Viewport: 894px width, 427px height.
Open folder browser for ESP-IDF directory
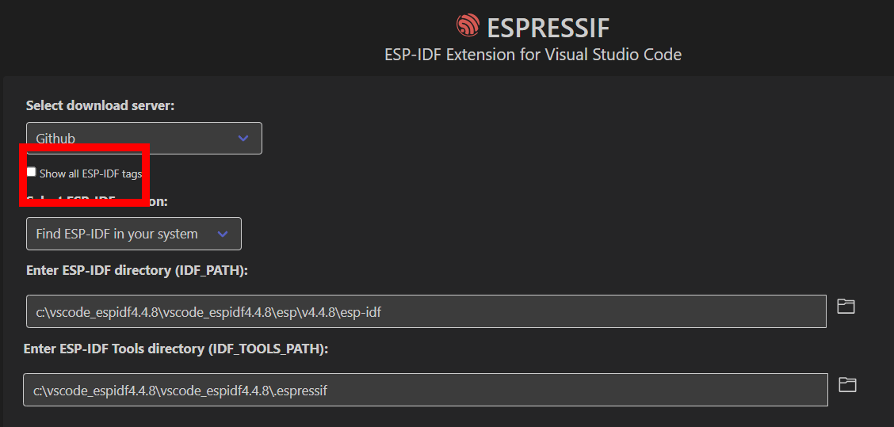pos(846,307)
